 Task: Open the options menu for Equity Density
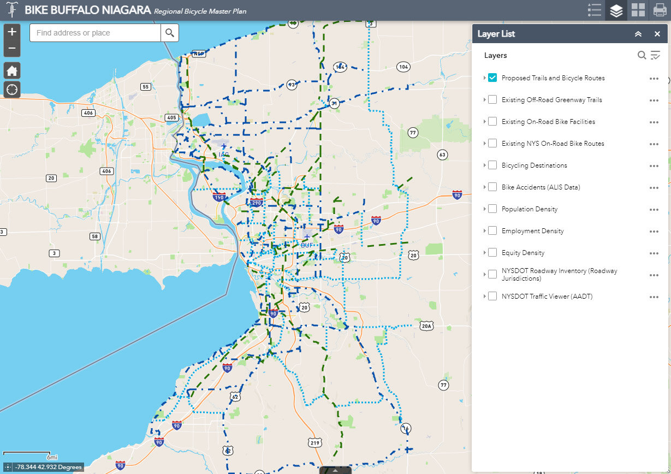(x=654, y=253)
